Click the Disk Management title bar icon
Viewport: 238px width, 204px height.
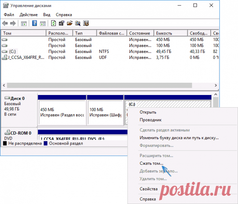(6, 5)
